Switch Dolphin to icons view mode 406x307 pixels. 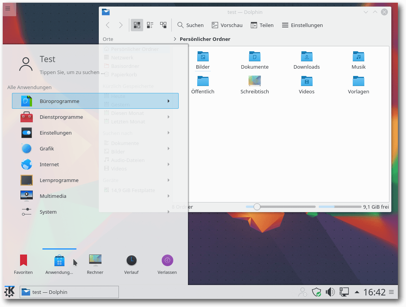coord(137,25)
